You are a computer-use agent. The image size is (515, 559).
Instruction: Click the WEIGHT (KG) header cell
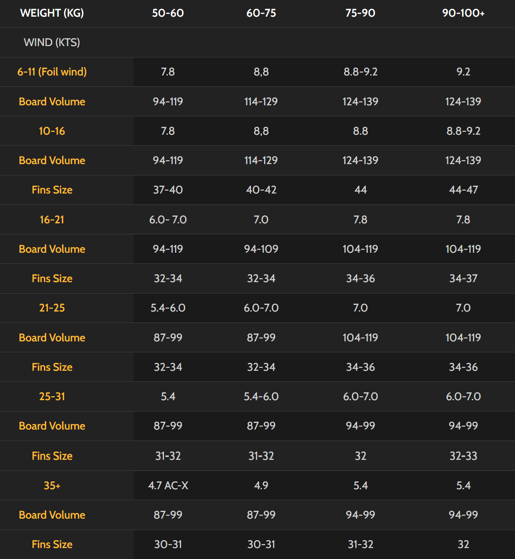pos(52,13)
